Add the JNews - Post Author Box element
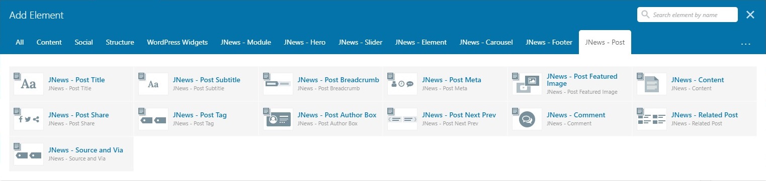The height and width of the screenshot is (181, 766). click(321, 119)
